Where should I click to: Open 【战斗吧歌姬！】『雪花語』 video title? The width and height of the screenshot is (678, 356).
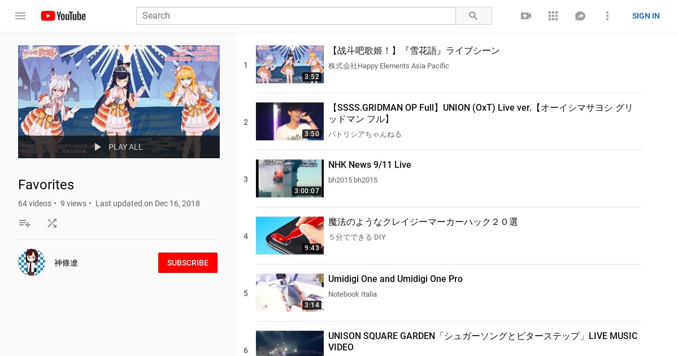(414, 51)
